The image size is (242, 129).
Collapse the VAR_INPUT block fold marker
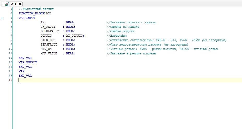pos(2,18)
